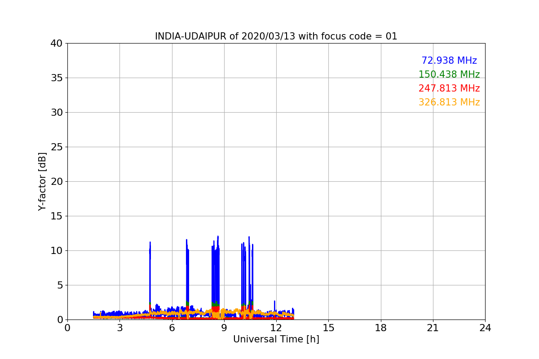
Task: Click y-axis tick label 25
Action: [56, 147]
